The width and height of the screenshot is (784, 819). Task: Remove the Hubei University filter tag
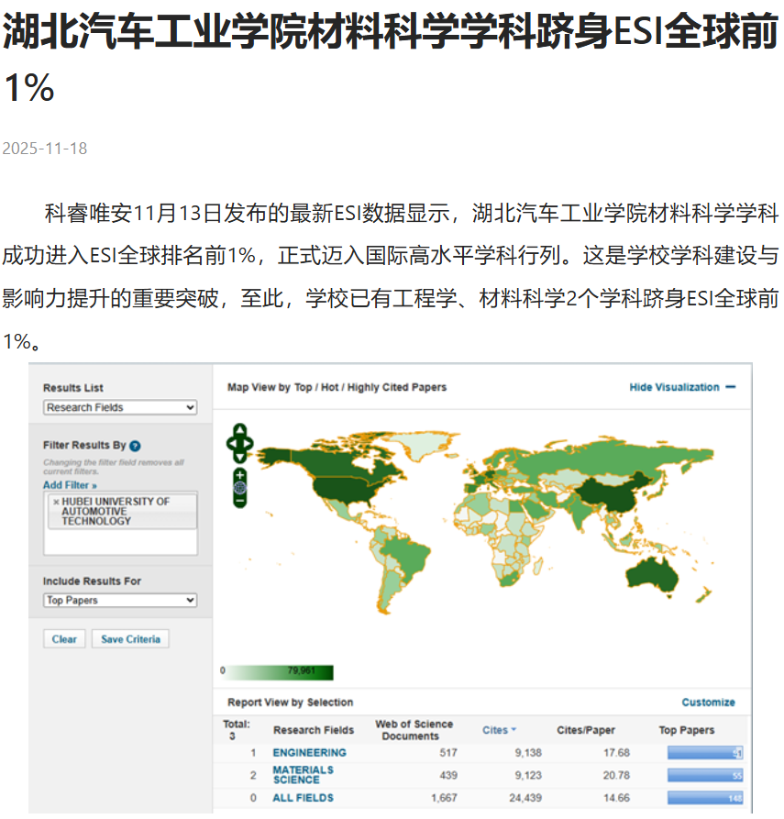point(56,503)
